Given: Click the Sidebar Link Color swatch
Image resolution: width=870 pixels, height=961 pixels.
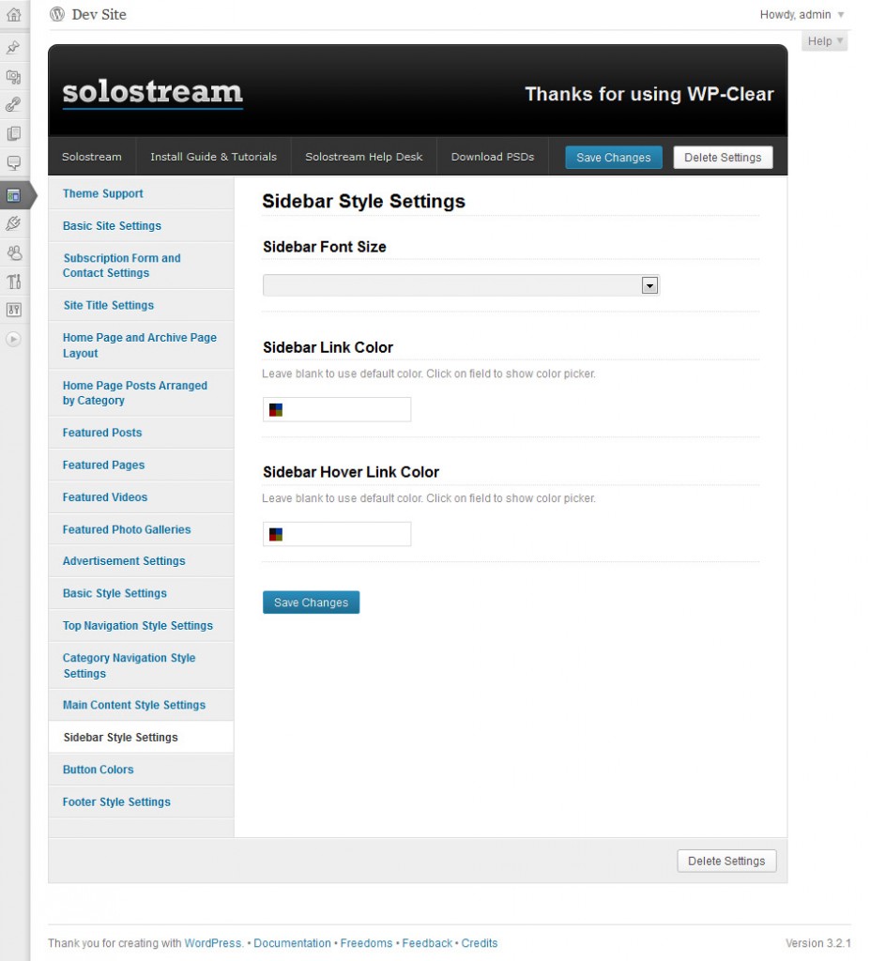Looking at the screenshot, I should coord(276,410).
